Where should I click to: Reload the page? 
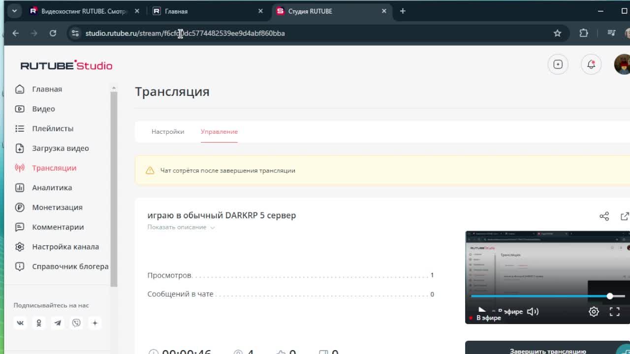coord(53,33)
